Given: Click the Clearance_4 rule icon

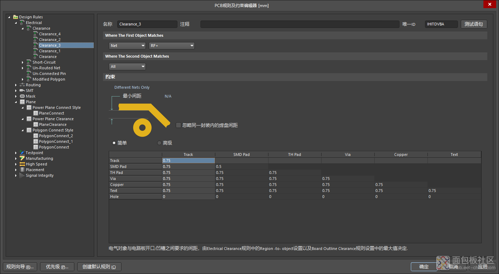Looking at the screenshot, I should pyautogui.click(x=35, y=34).
